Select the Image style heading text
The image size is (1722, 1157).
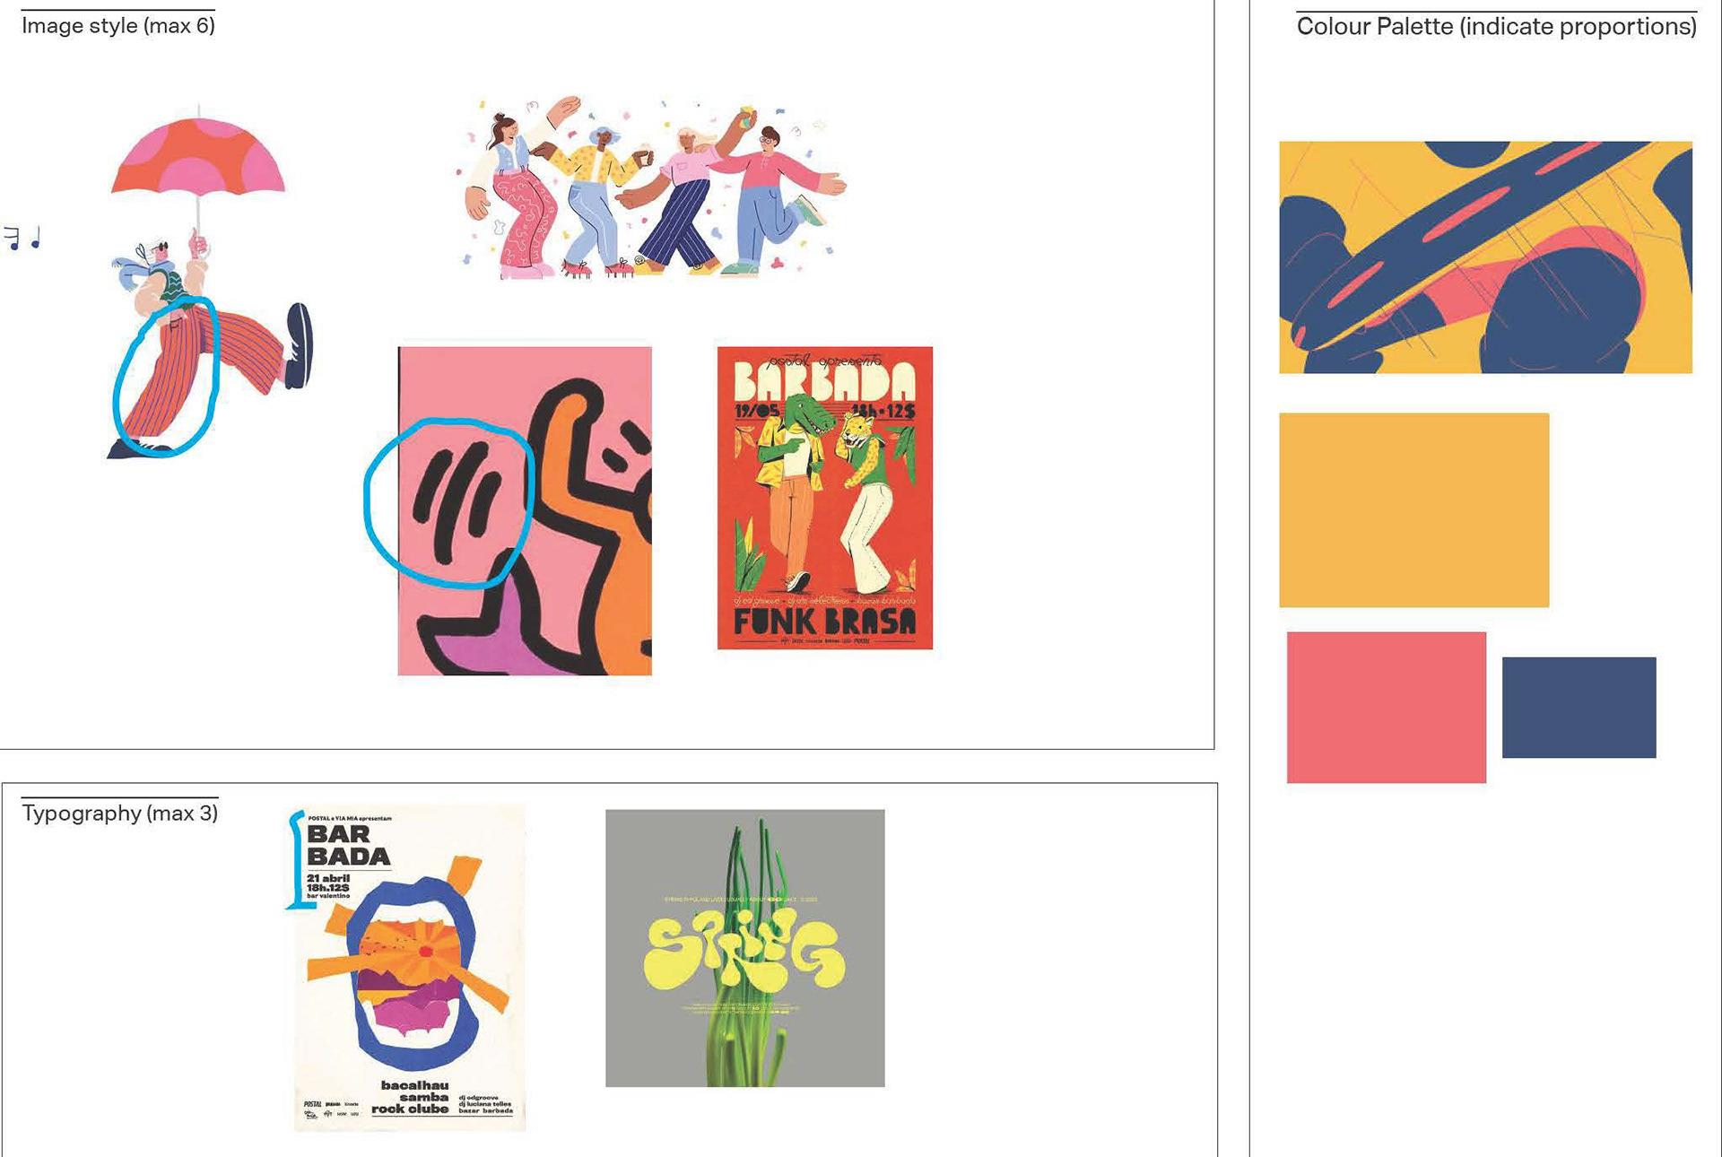point(118,25)
